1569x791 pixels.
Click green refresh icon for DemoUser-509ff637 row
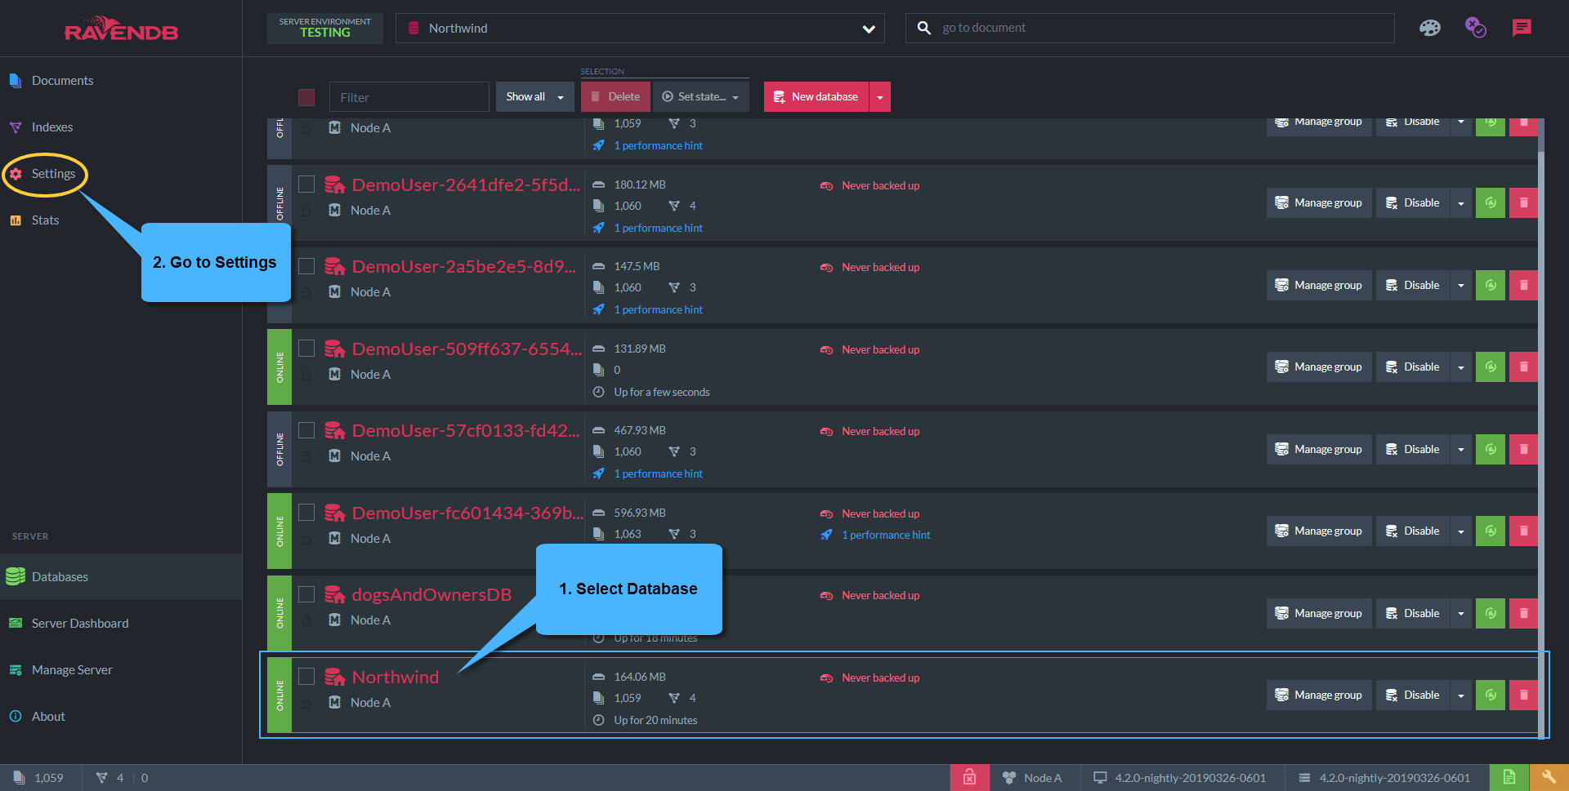(x=1491, y=367)
